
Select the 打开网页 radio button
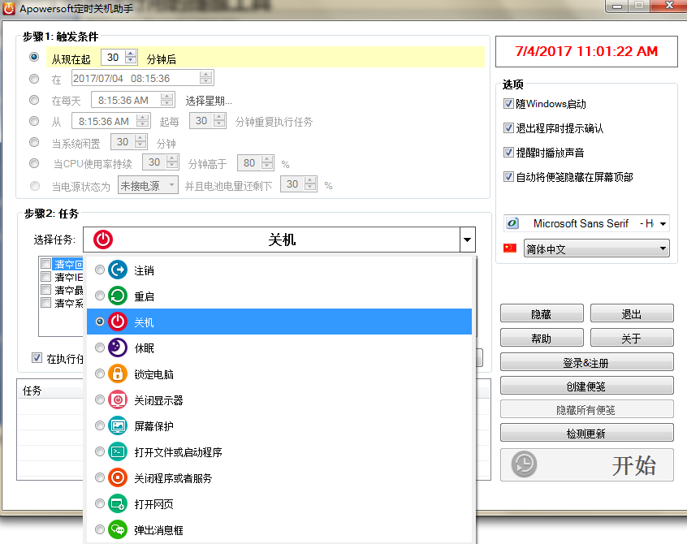pos(99,503)
